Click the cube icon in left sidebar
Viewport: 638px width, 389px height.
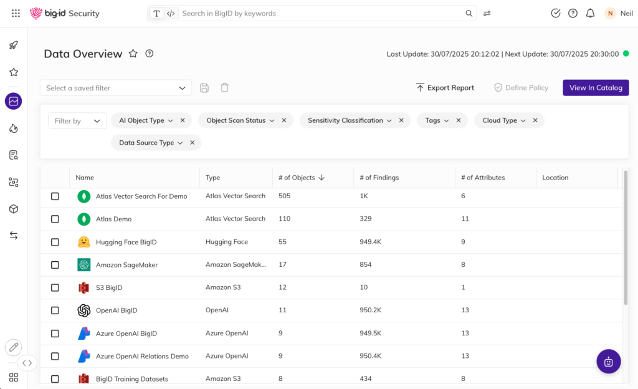[x=13, y=209]
